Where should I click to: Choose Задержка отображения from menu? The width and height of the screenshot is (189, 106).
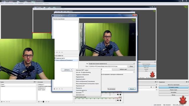[x=82, y=74]
